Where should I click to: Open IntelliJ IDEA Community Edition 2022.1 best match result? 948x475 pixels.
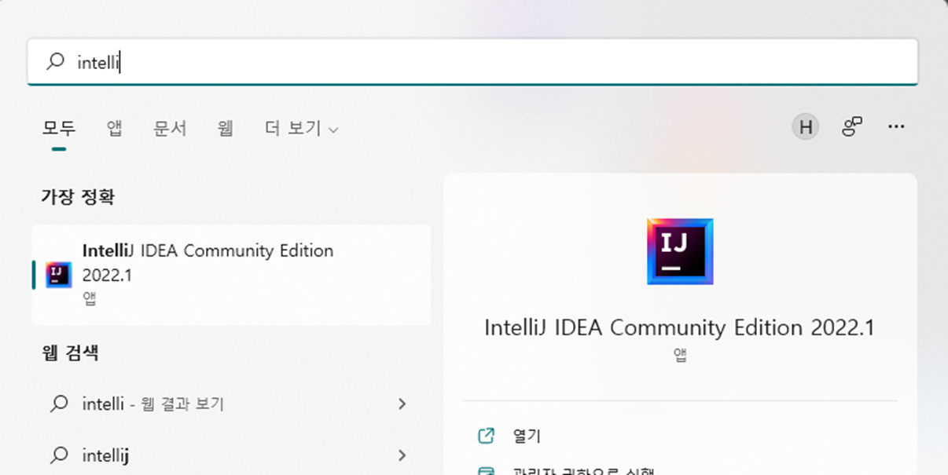(x=231, y=275)
